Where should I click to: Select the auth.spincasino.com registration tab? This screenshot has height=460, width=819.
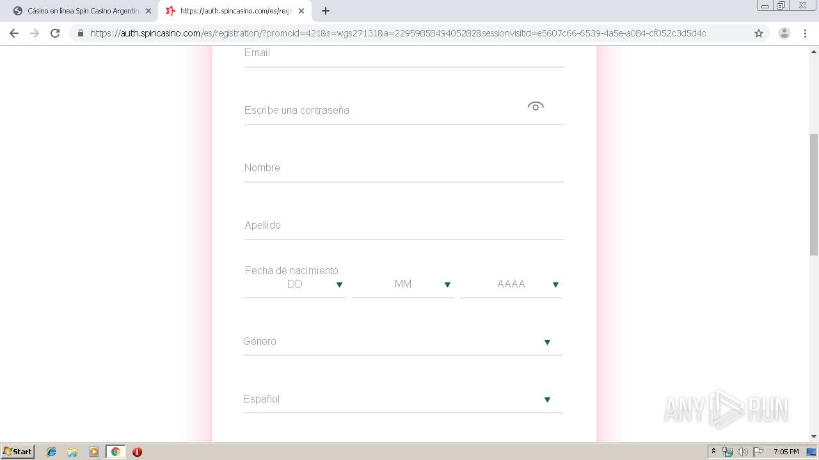tap(235, 11)
